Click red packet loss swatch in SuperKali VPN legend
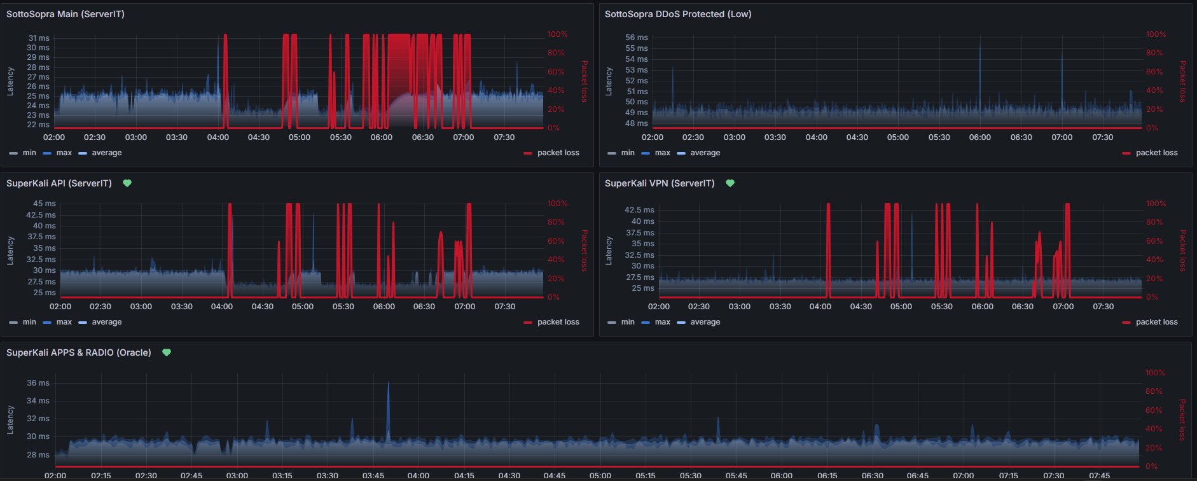This screenshot has height=481, width=1197. click(x=1126, y=323)
